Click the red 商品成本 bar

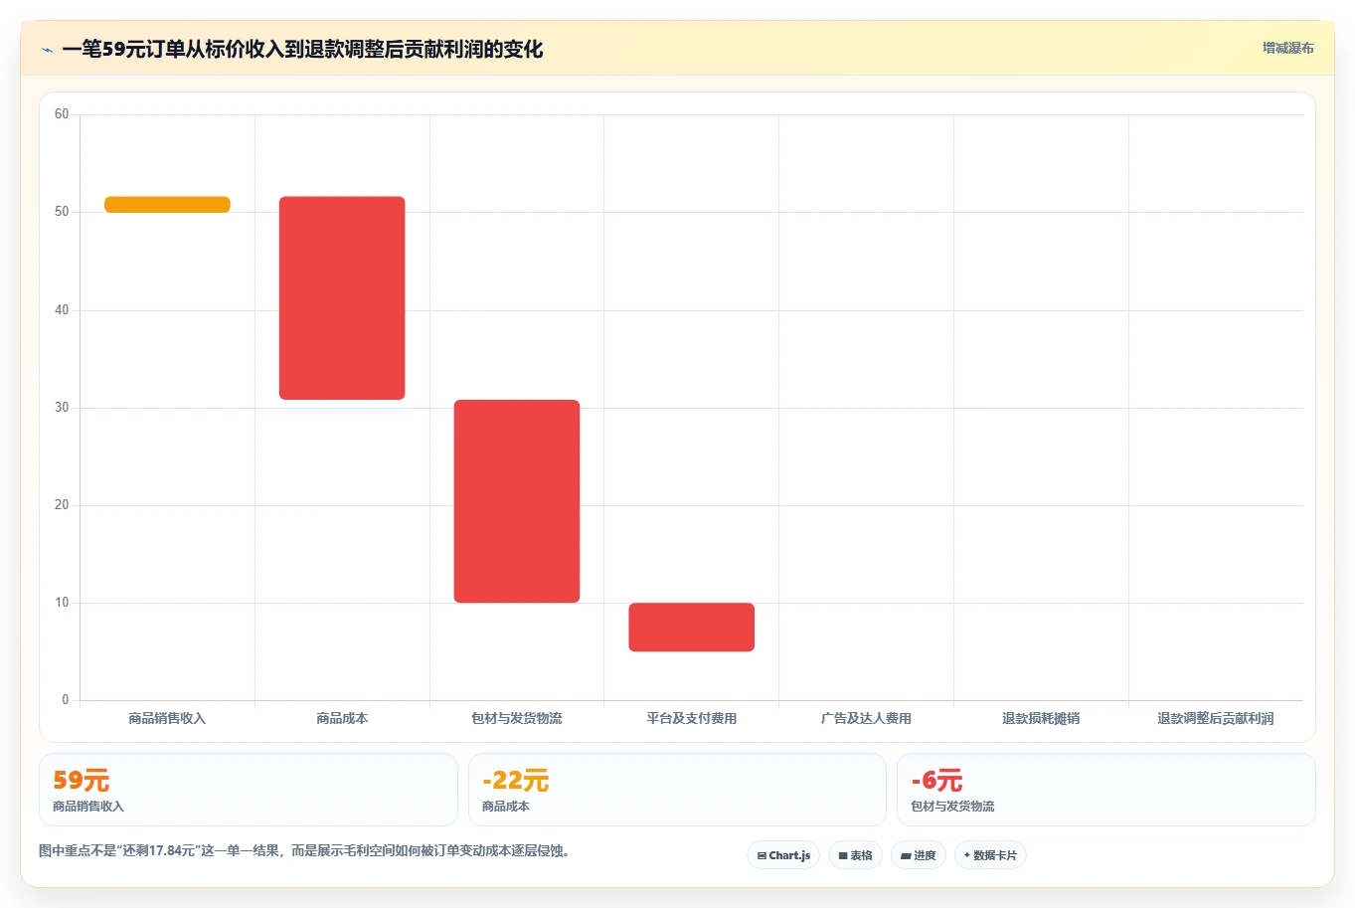(x=342, y=298)
